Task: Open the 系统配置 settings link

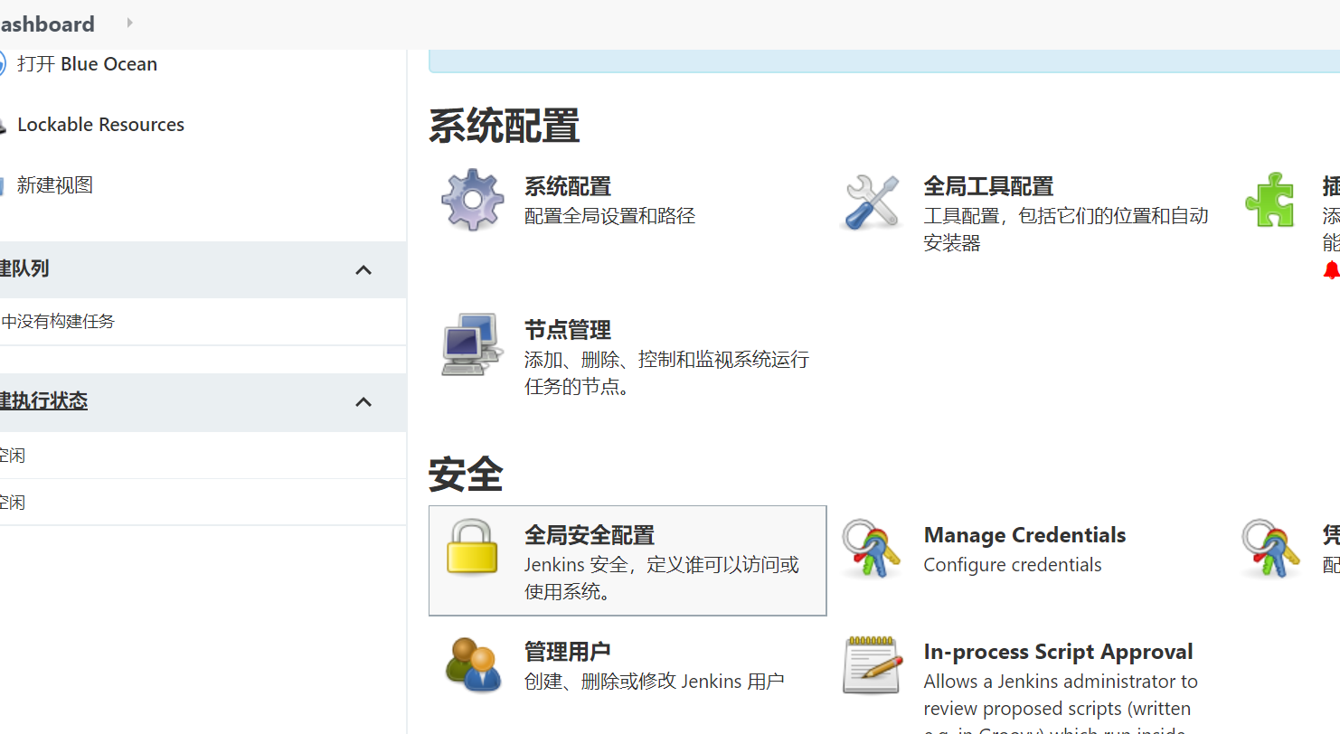Action: (568, 186)
